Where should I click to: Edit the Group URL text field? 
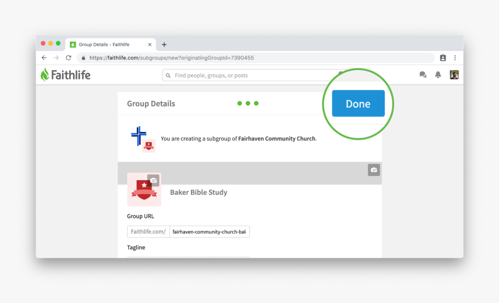click(x=209, y=232)
